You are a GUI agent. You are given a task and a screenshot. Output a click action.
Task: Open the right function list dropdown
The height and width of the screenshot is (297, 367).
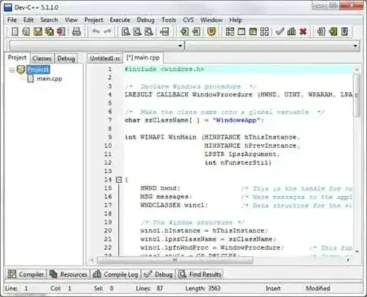click(355, 46)
